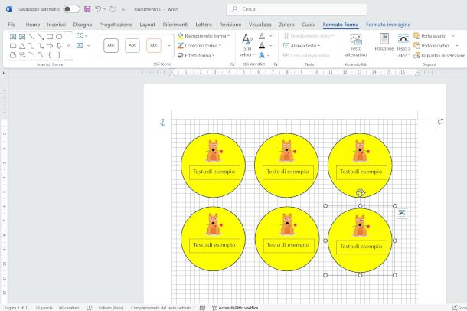Select the third shape style preset

(x=154, y=45)
